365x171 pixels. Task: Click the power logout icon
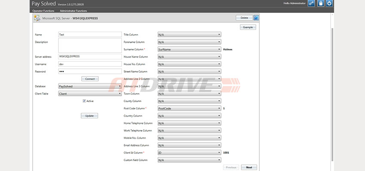[x=329, y=3]
